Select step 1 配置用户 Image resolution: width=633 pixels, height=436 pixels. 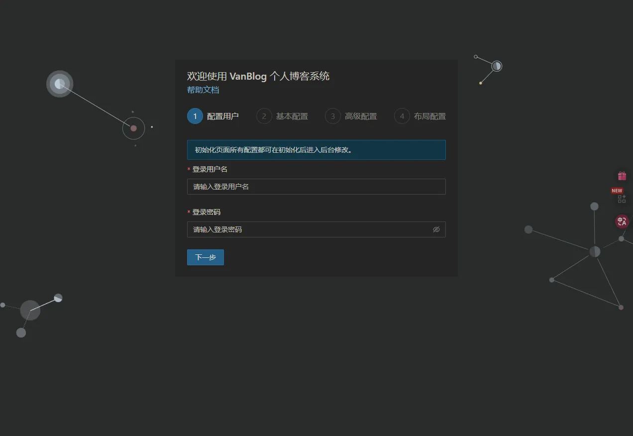pyautogui.click(x=213, y=116)
